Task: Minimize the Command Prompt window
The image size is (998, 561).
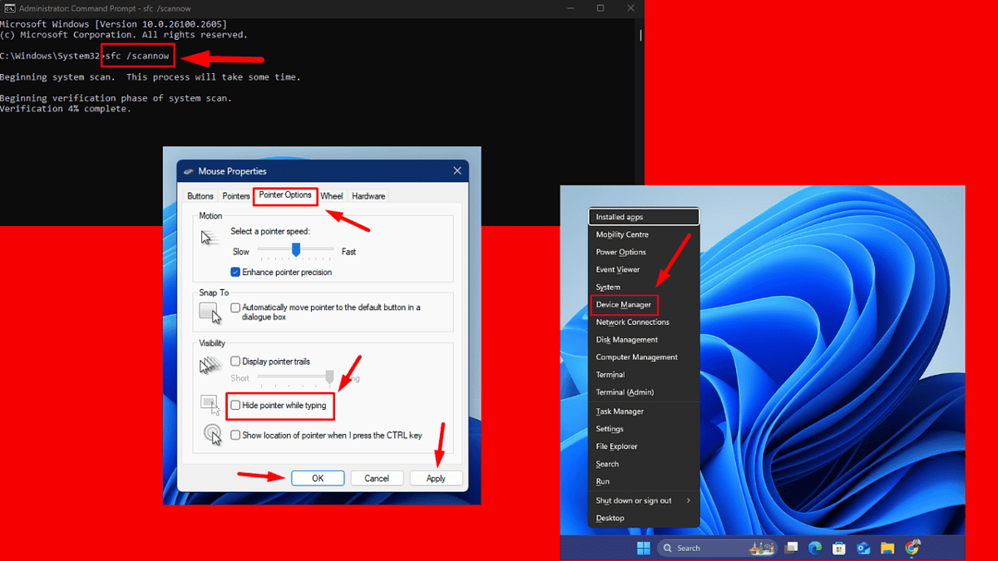Action: click(569, 8)
